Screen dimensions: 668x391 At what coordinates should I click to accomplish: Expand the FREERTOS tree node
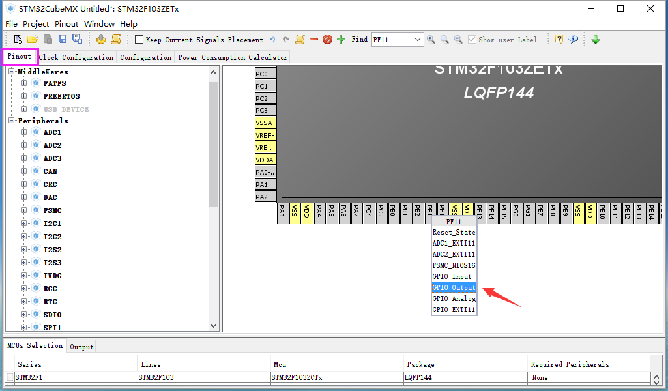tap(24, 96)
